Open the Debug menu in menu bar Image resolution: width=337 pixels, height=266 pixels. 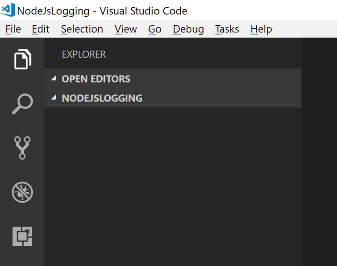click(188, 29)
